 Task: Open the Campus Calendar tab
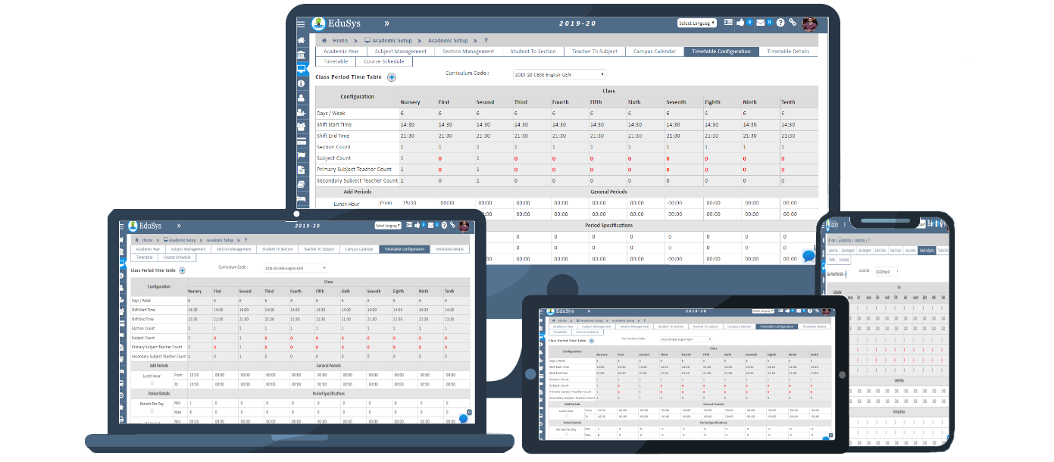653,52
